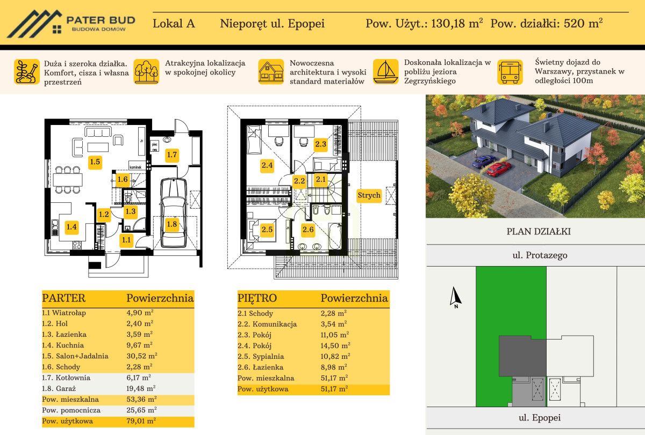Screen dimensions: 645x435
Task: Click the car in the garage drawing
Action: pos(174,212)
